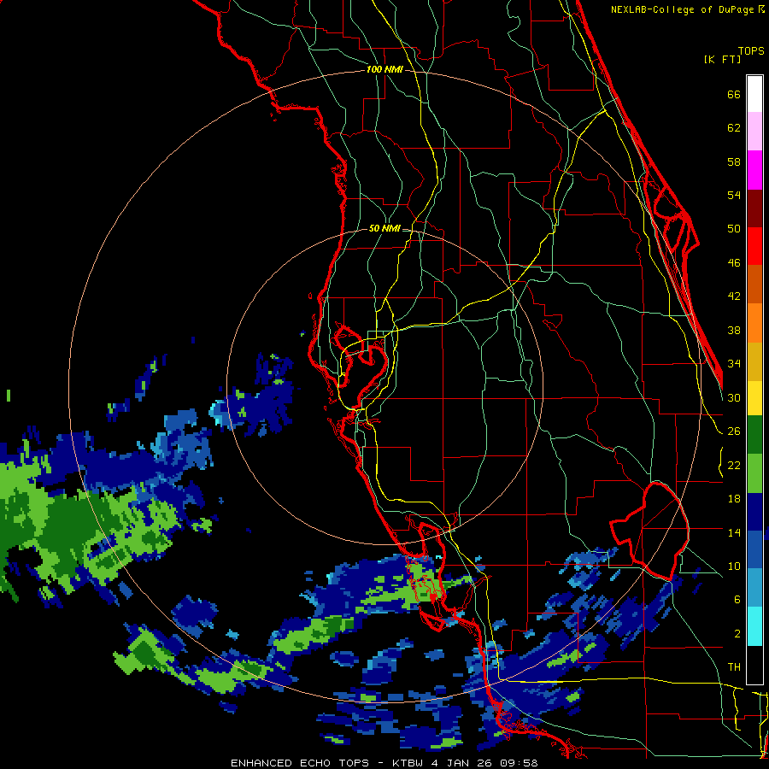
Task: Click the legend value 30
Action: [x=734, y=397]
